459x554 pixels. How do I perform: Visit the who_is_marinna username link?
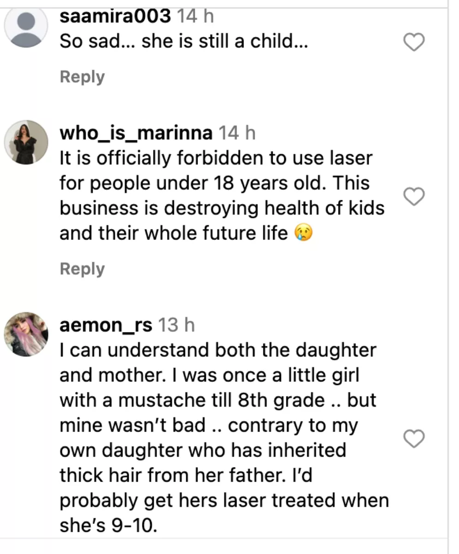(136, 133)
